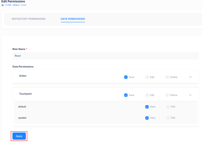Expand the Action permissions chevron
This screenshot has height=142, width=202.
click(x=190, y=77)
